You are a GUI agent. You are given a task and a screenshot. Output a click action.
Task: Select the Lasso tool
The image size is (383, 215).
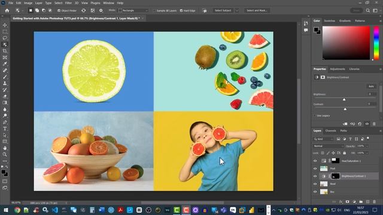tap(5, 38)
